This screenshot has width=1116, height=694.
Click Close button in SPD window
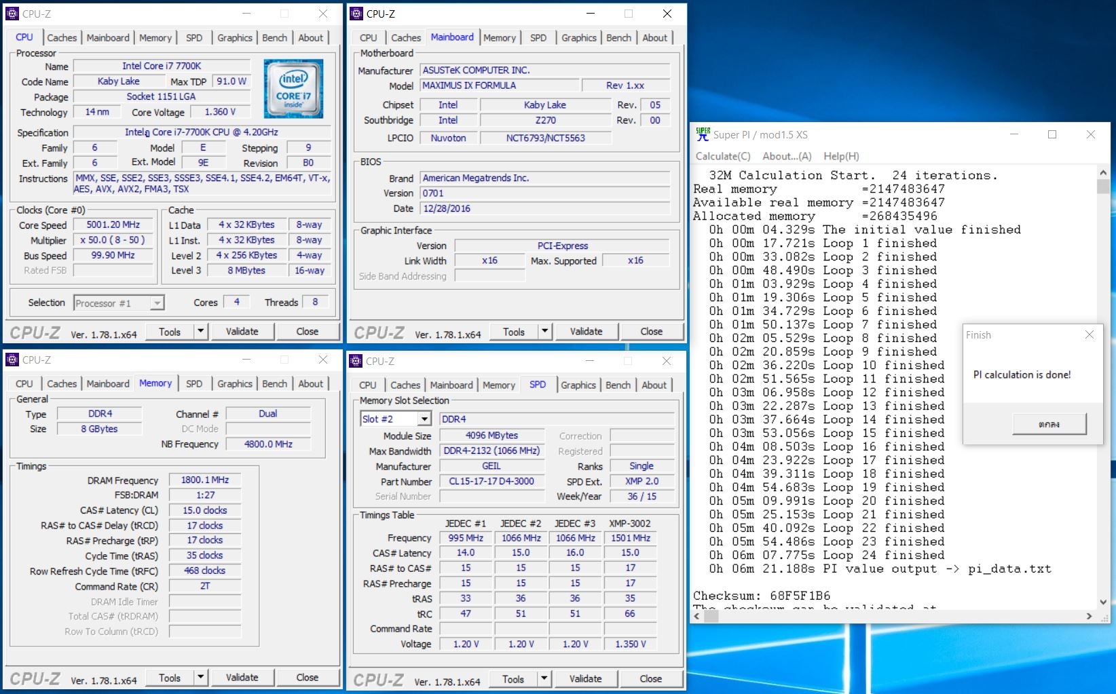point(650,678)
